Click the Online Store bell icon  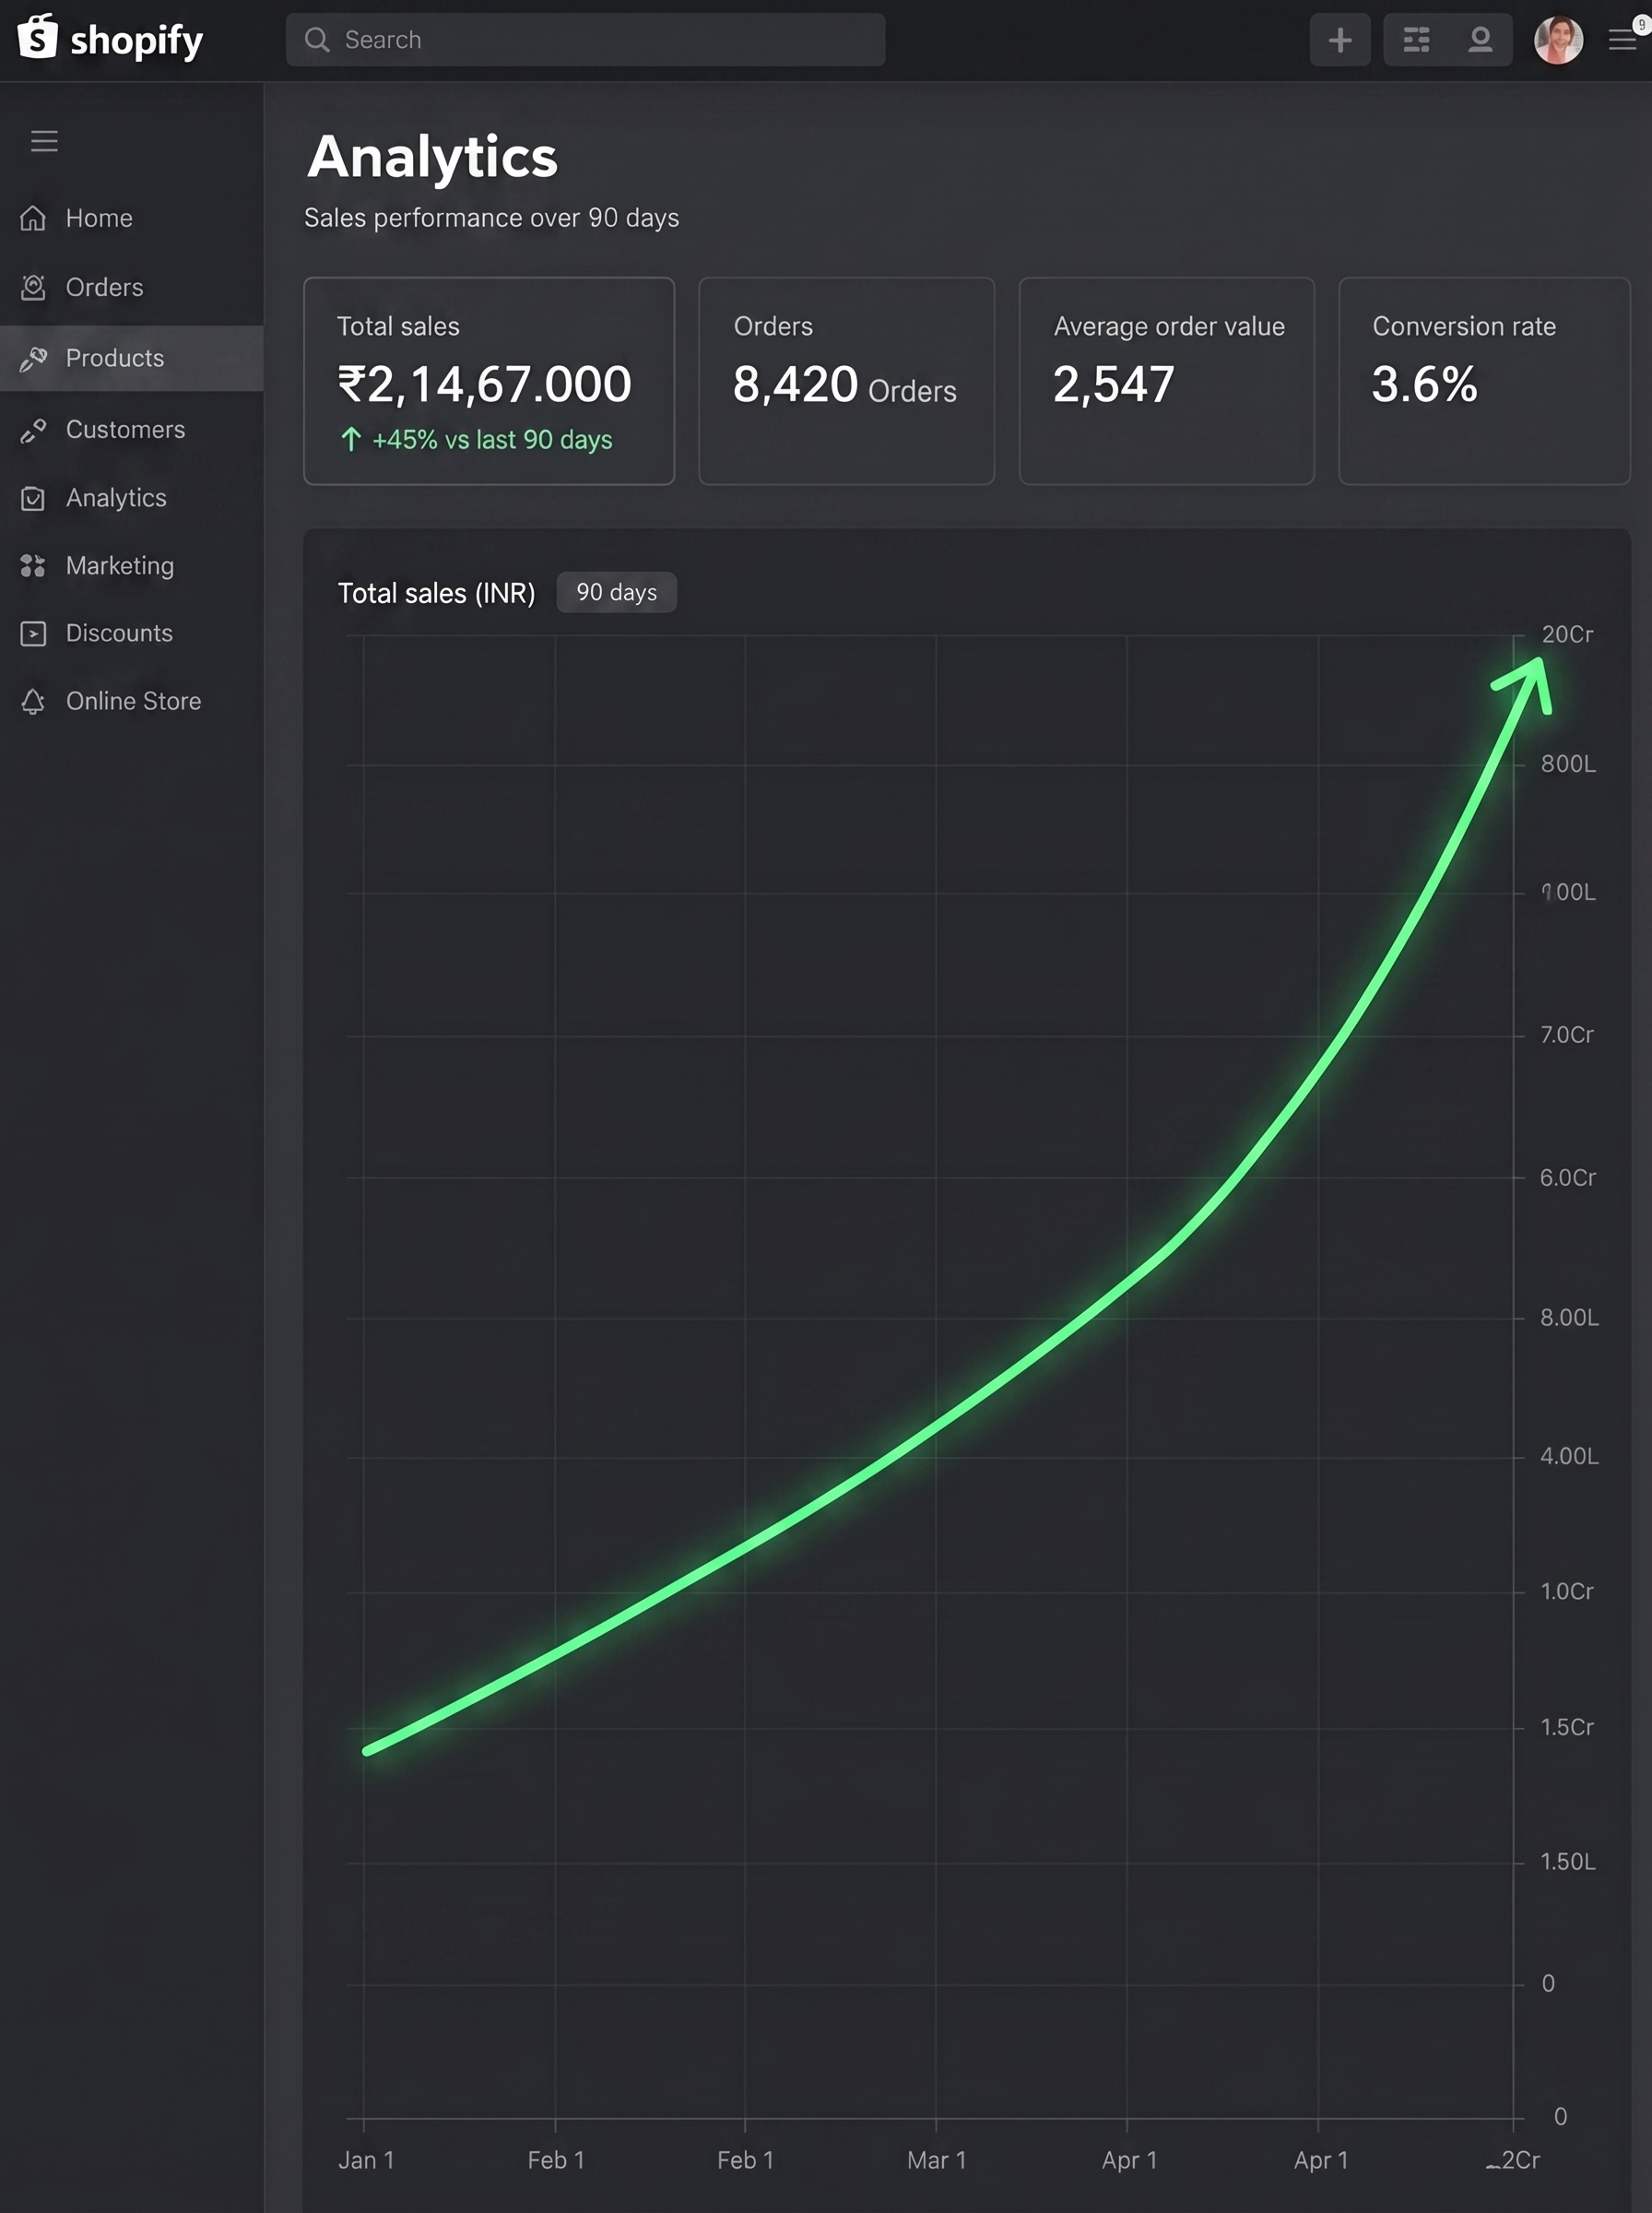33,701
